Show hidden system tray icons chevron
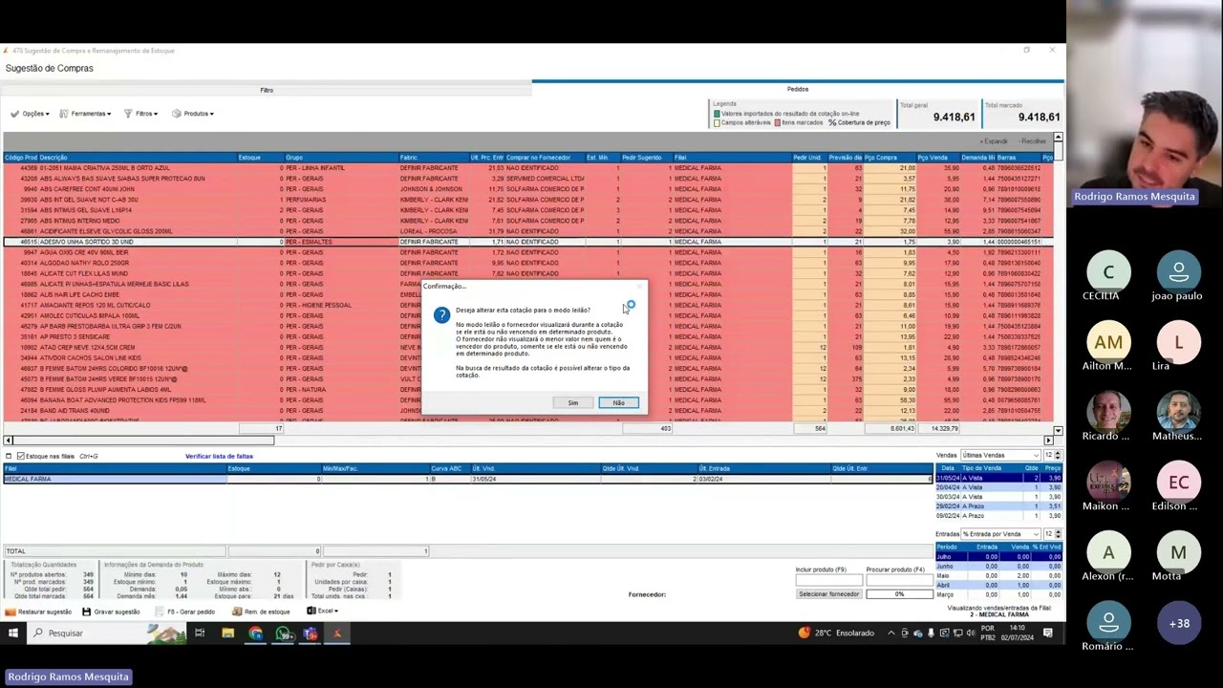The width and height of the screenshot is (1223, 688). 890,633
